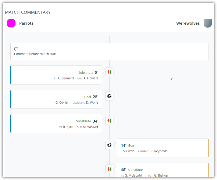
Task: Select player G. Mclaughlin coming in
Action: point(135,175)
